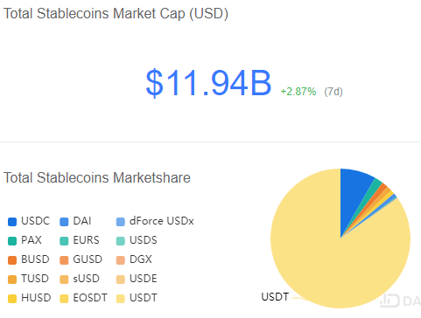Click the BUSD orange legend swatch
The height and width of the screenshot is (318, 421).
tap(12, 260)
